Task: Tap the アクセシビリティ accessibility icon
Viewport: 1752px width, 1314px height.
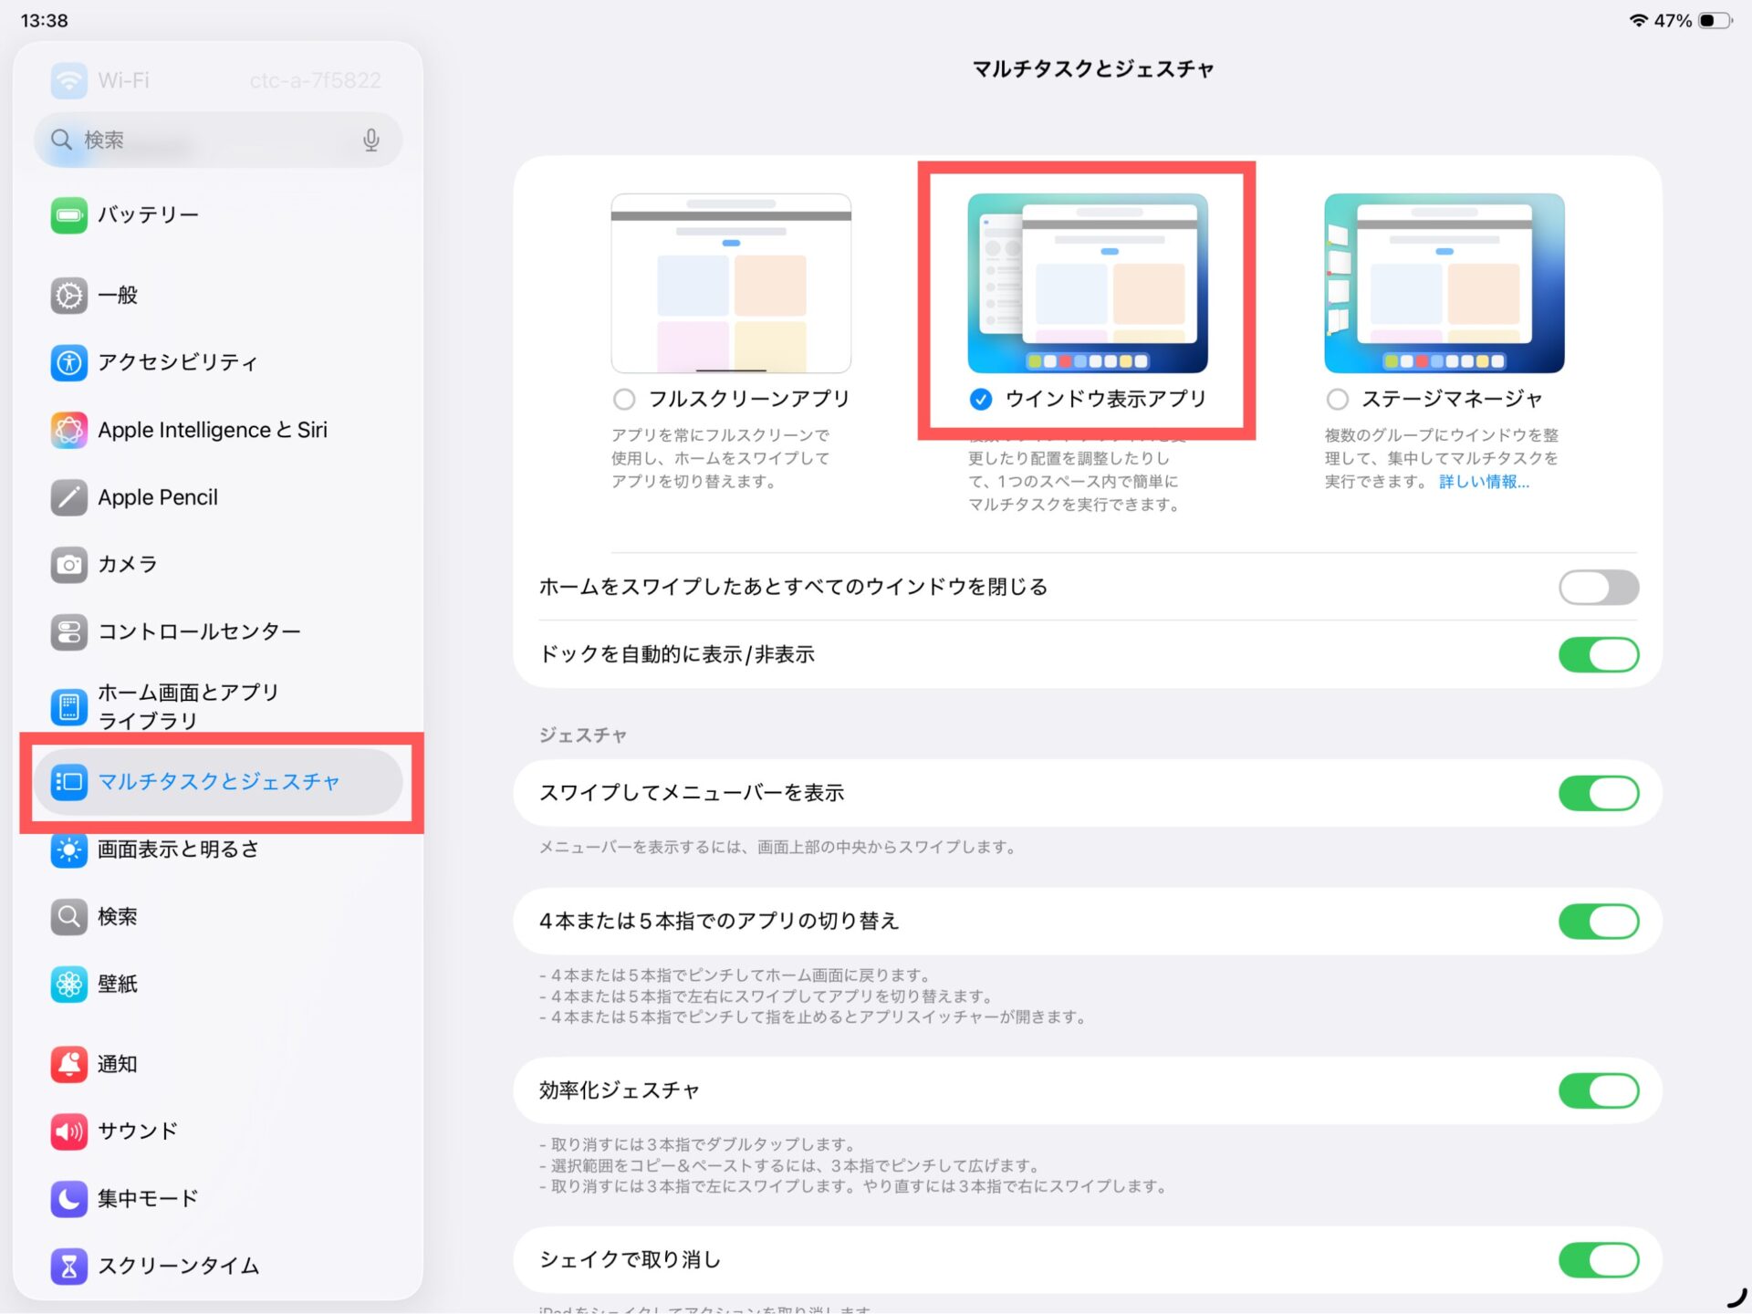Action: click(68, 362)
